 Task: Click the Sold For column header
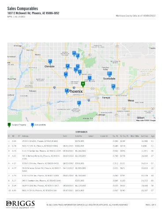pyautogui.click(x=78, y=136)
